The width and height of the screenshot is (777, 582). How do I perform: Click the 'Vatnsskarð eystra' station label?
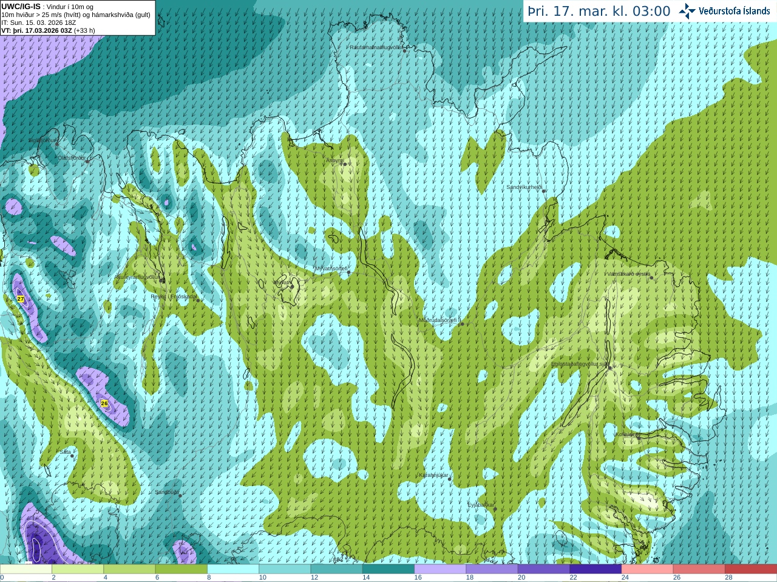628,274
